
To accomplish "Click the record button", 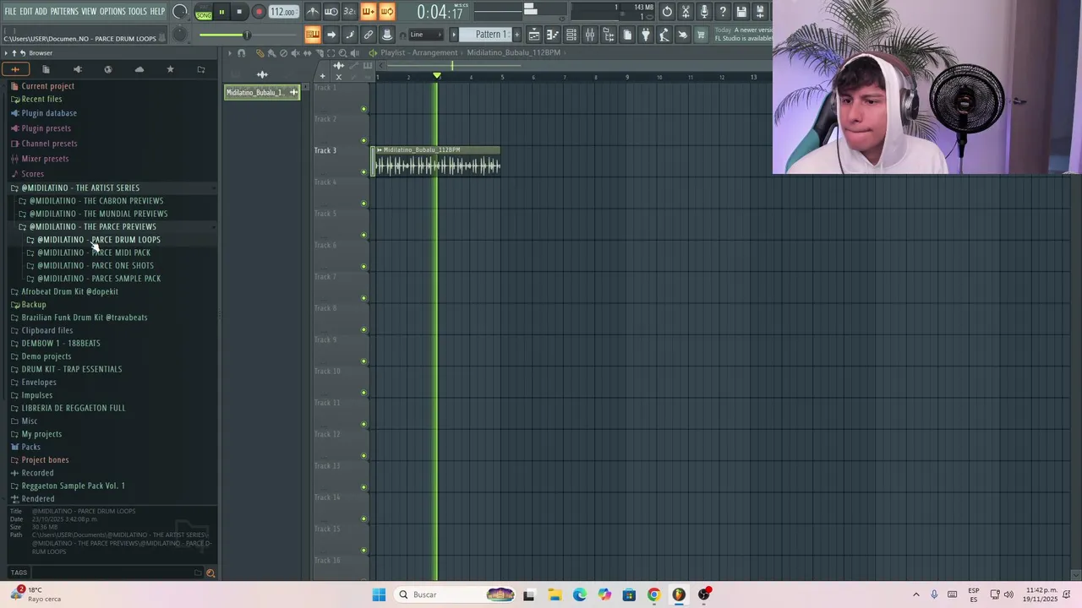I will [259, 12].
